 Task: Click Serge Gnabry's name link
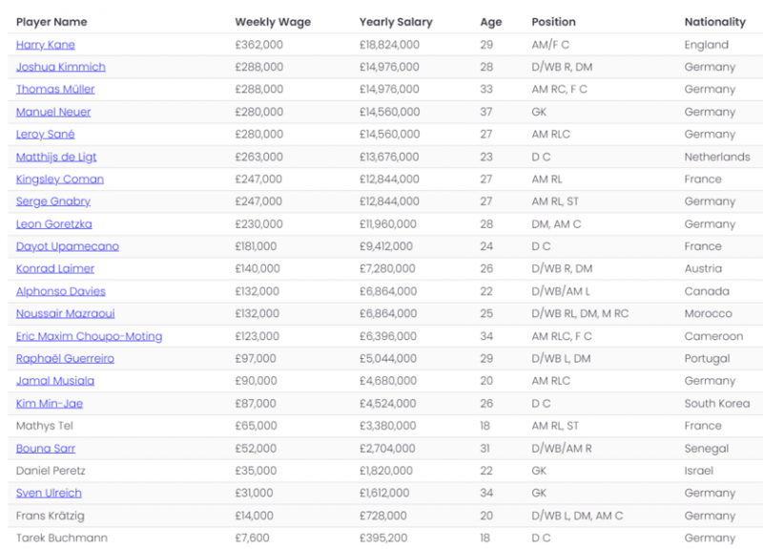[x=52, y=201]
